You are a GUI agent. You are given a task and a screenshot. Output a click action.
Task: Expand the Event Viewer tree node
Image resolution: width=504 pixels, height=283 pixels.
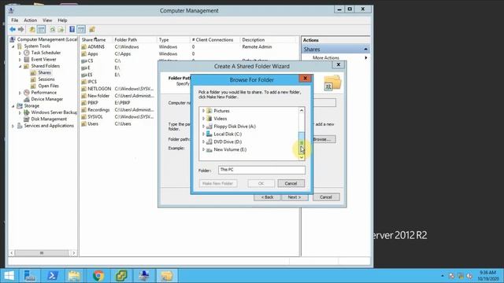point(20,60)
